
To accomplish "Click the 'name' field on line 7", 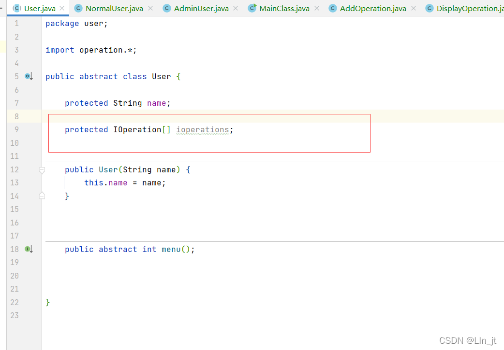I will (157, 103).
